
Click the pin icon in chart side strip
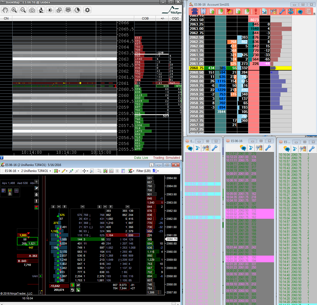[37, 188]
